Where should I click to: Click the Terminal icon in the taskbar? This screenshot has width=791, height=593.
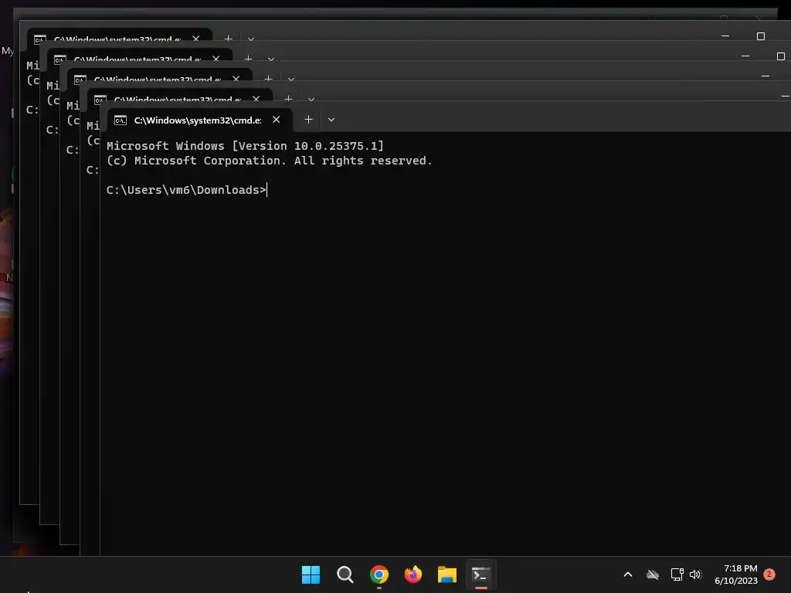[x=480, y=574]
